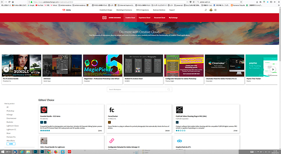
Task: Expand the bookmarks bar overflow chevron
Action: tap(279, 5)
